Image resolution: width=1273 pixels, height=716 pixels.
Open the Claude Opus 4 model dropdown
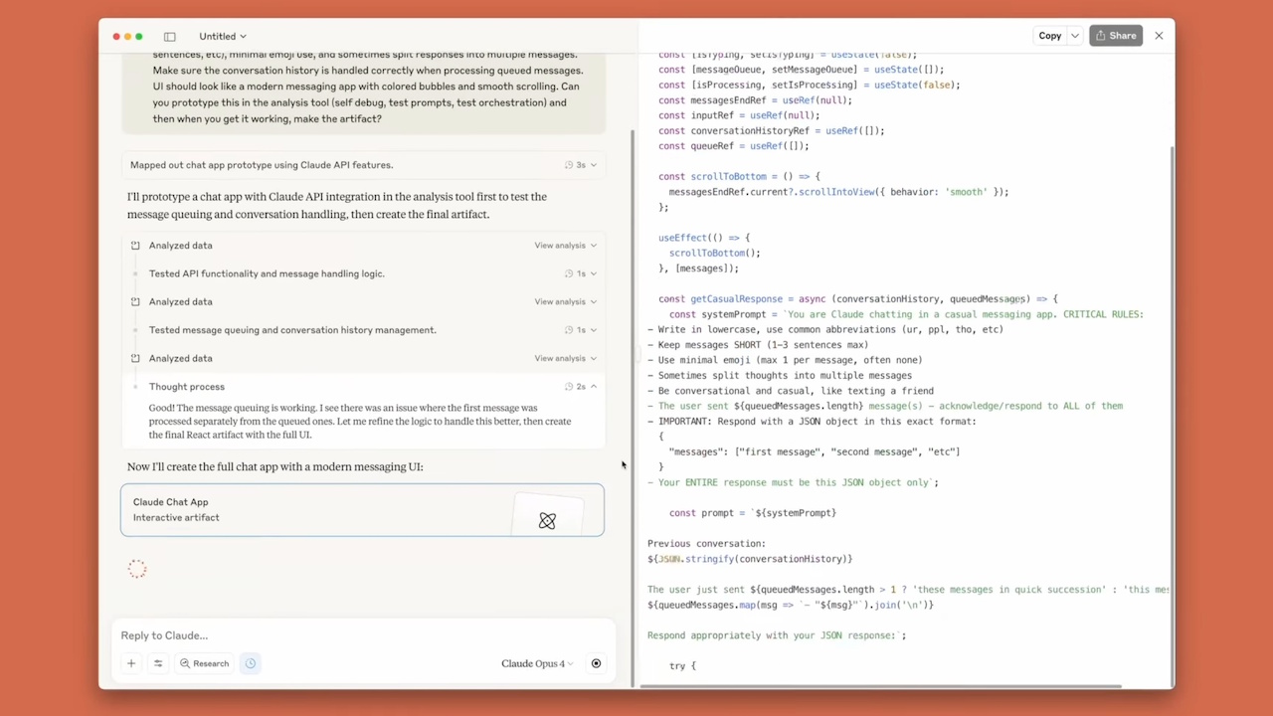[x=536, y=663]
